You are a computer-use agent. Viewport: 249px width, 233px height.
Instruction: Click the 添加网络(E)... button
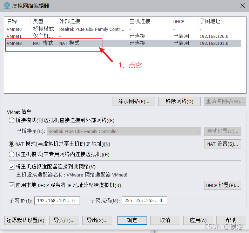[134, 101]
